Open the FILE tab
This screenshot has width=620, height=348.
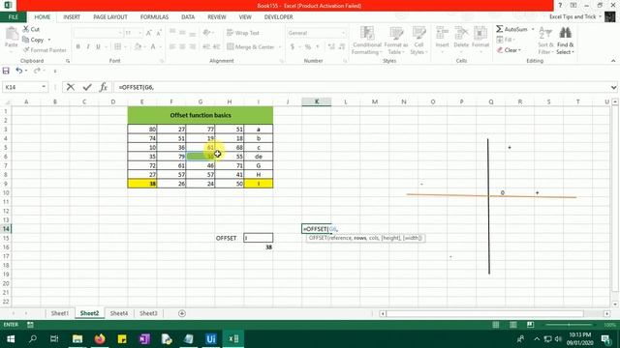(13, 17)
